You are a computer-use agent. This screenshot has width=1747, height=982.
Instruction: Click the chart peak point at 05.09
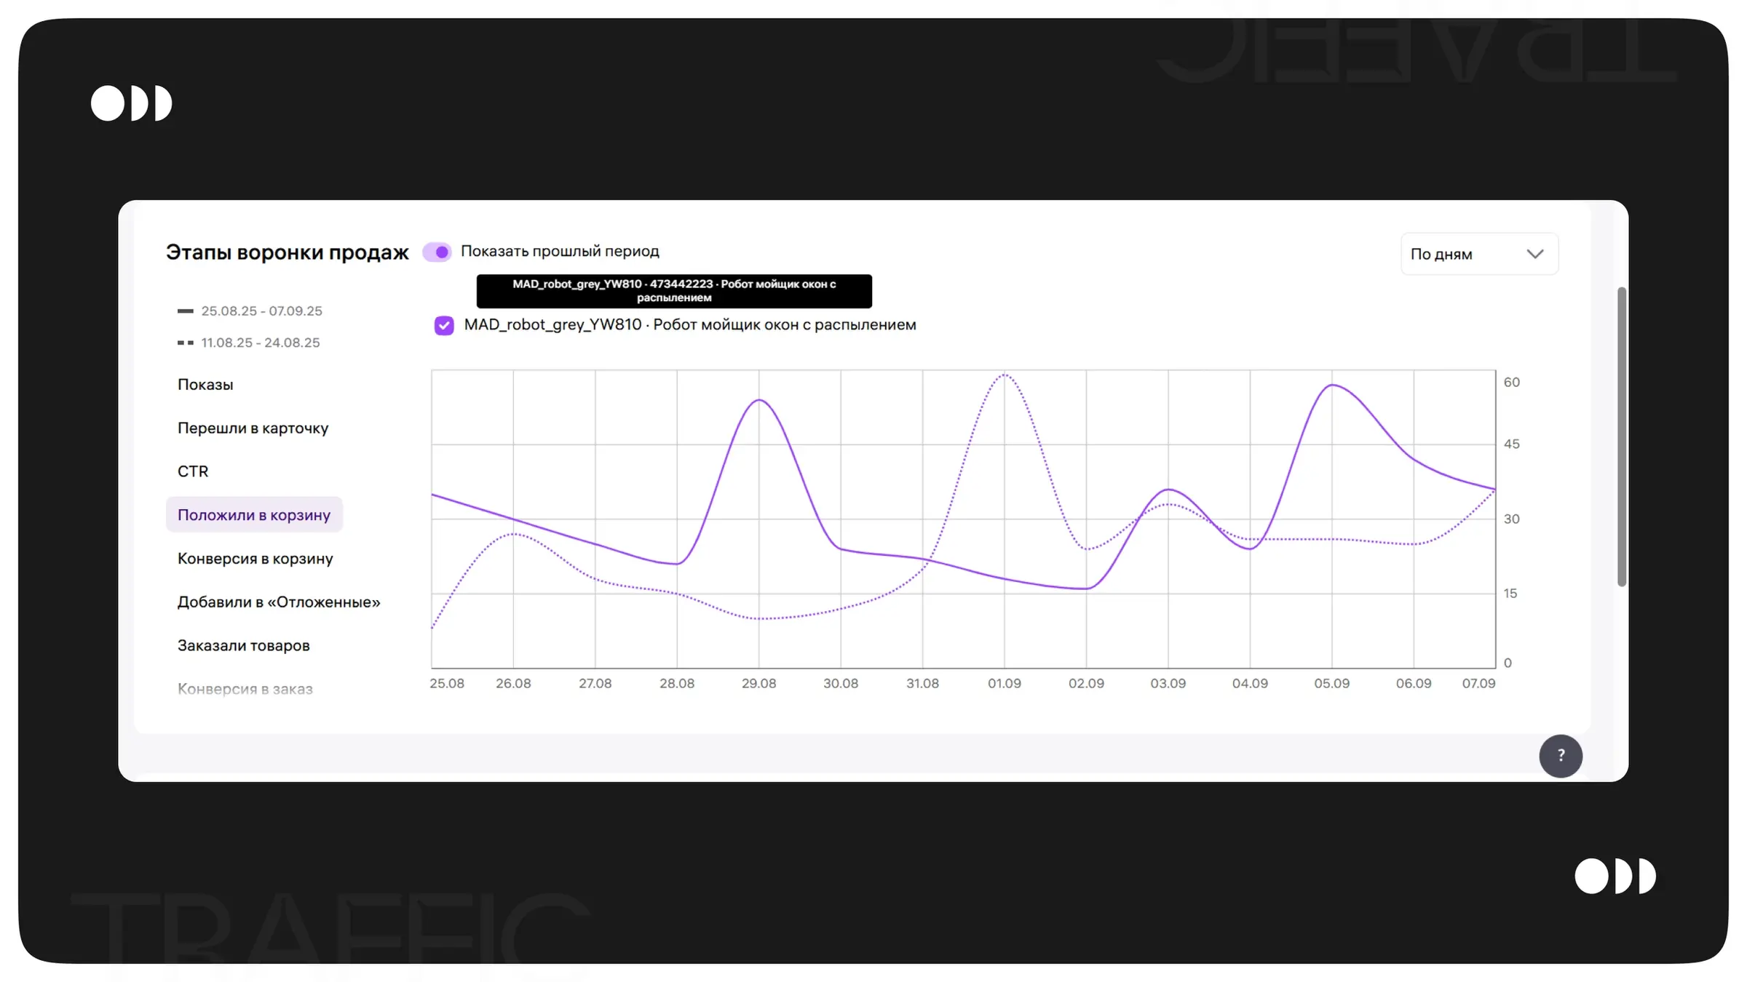pyautogui.click(x=1331, y=385)
